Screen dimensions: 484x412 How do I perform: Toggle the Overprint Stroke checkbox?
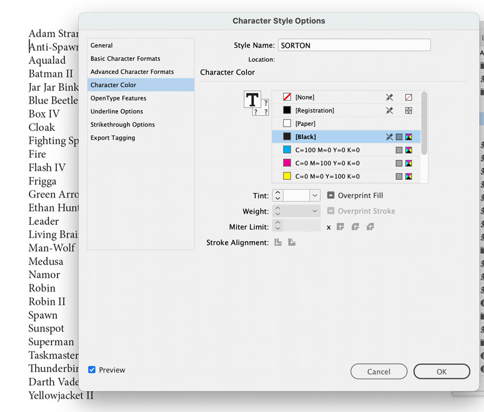click(330, 211)
